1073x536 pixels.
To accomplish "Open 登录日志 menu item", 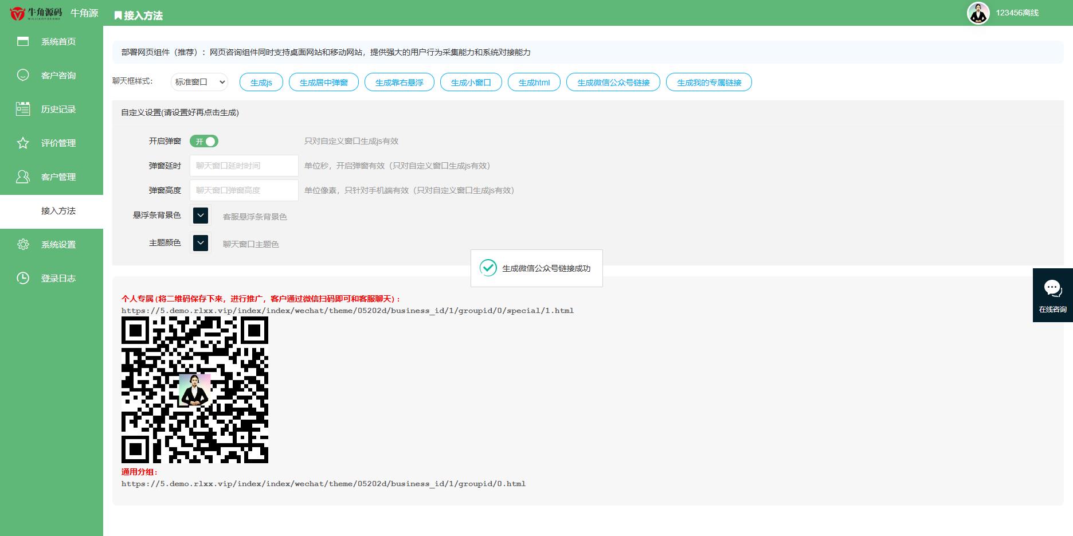I will coord(52,278).
